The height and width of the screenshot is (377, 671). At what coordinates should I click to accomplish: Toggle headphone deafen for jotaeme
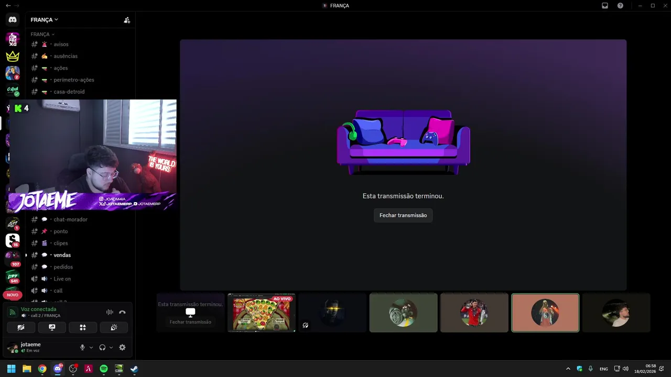[102, 347]
